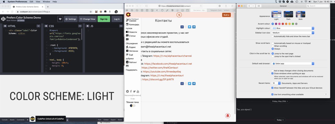
Task: Show all tabs in Safari
Action: coord(232,6)
